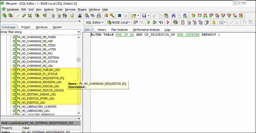Click the binoculars Find icon
Image resolution: width=256 pixels, height=133 pixels.
173,16
